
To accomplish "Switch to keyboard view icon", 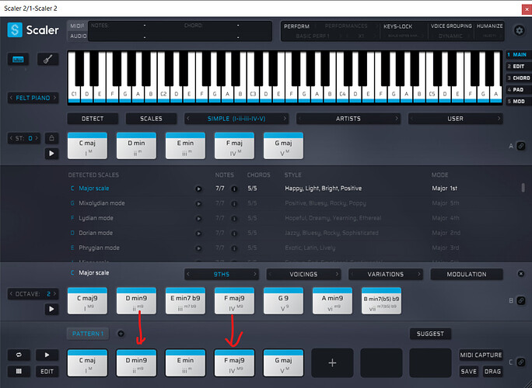I will (x=18, y=59).
